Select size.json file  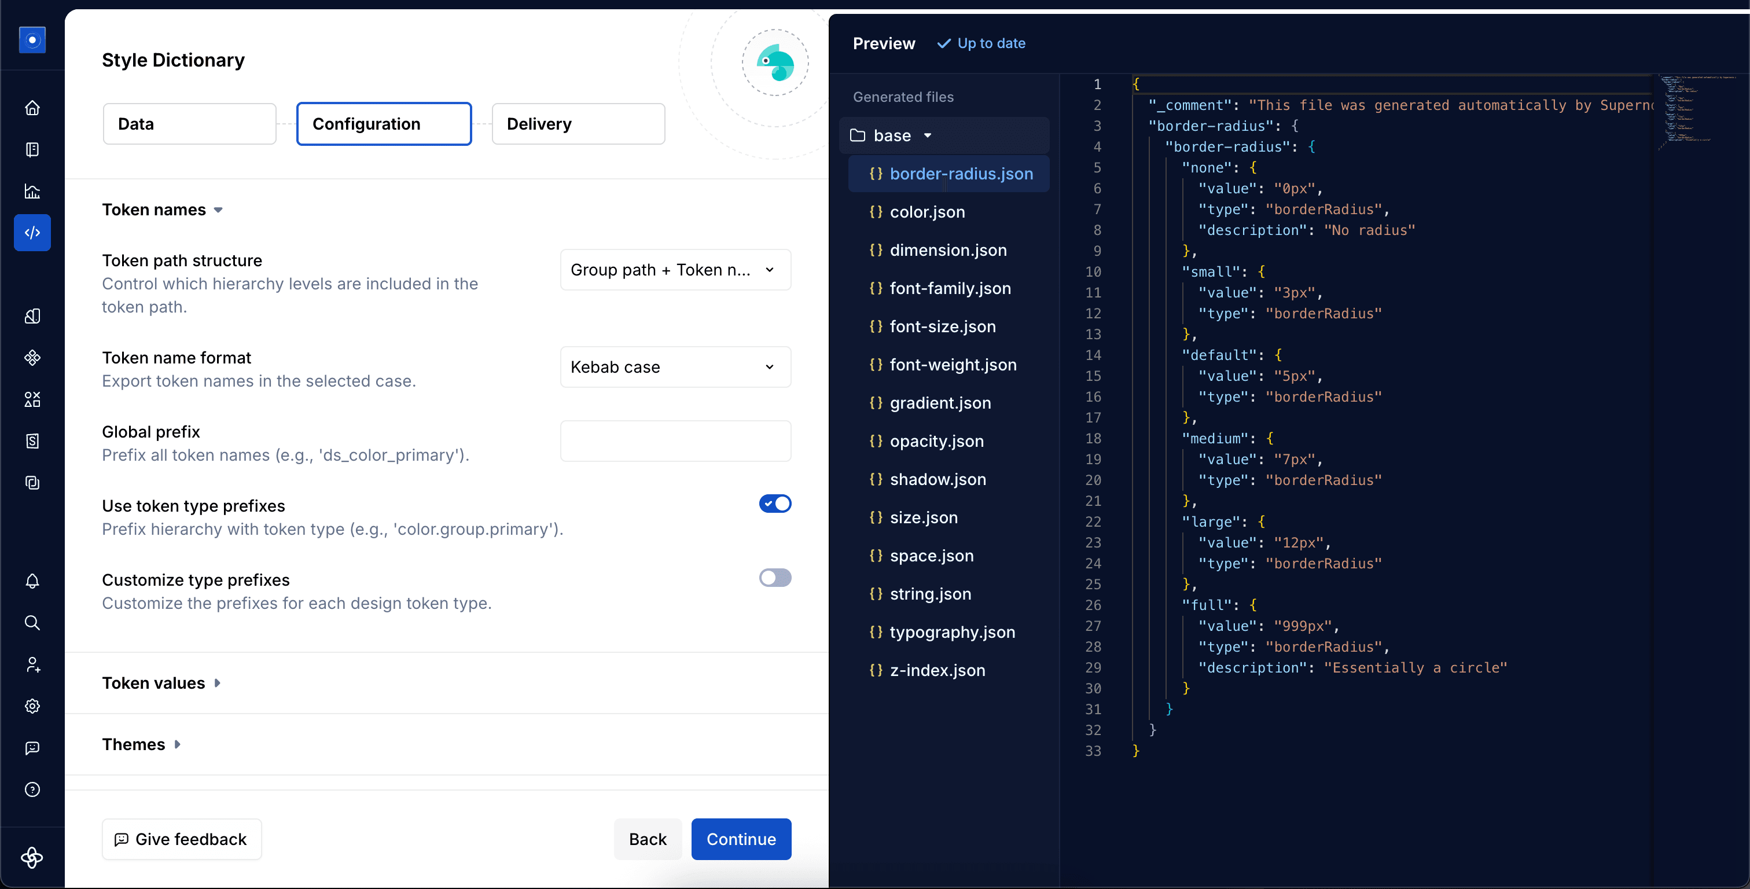[x=948, y=517]
